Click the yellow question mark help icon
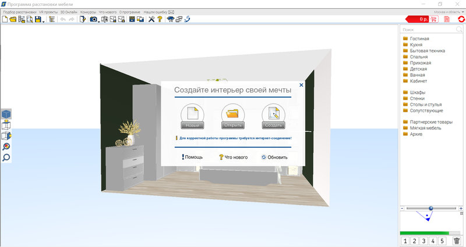Screen dimensions: 466x247 pos(160,19)
